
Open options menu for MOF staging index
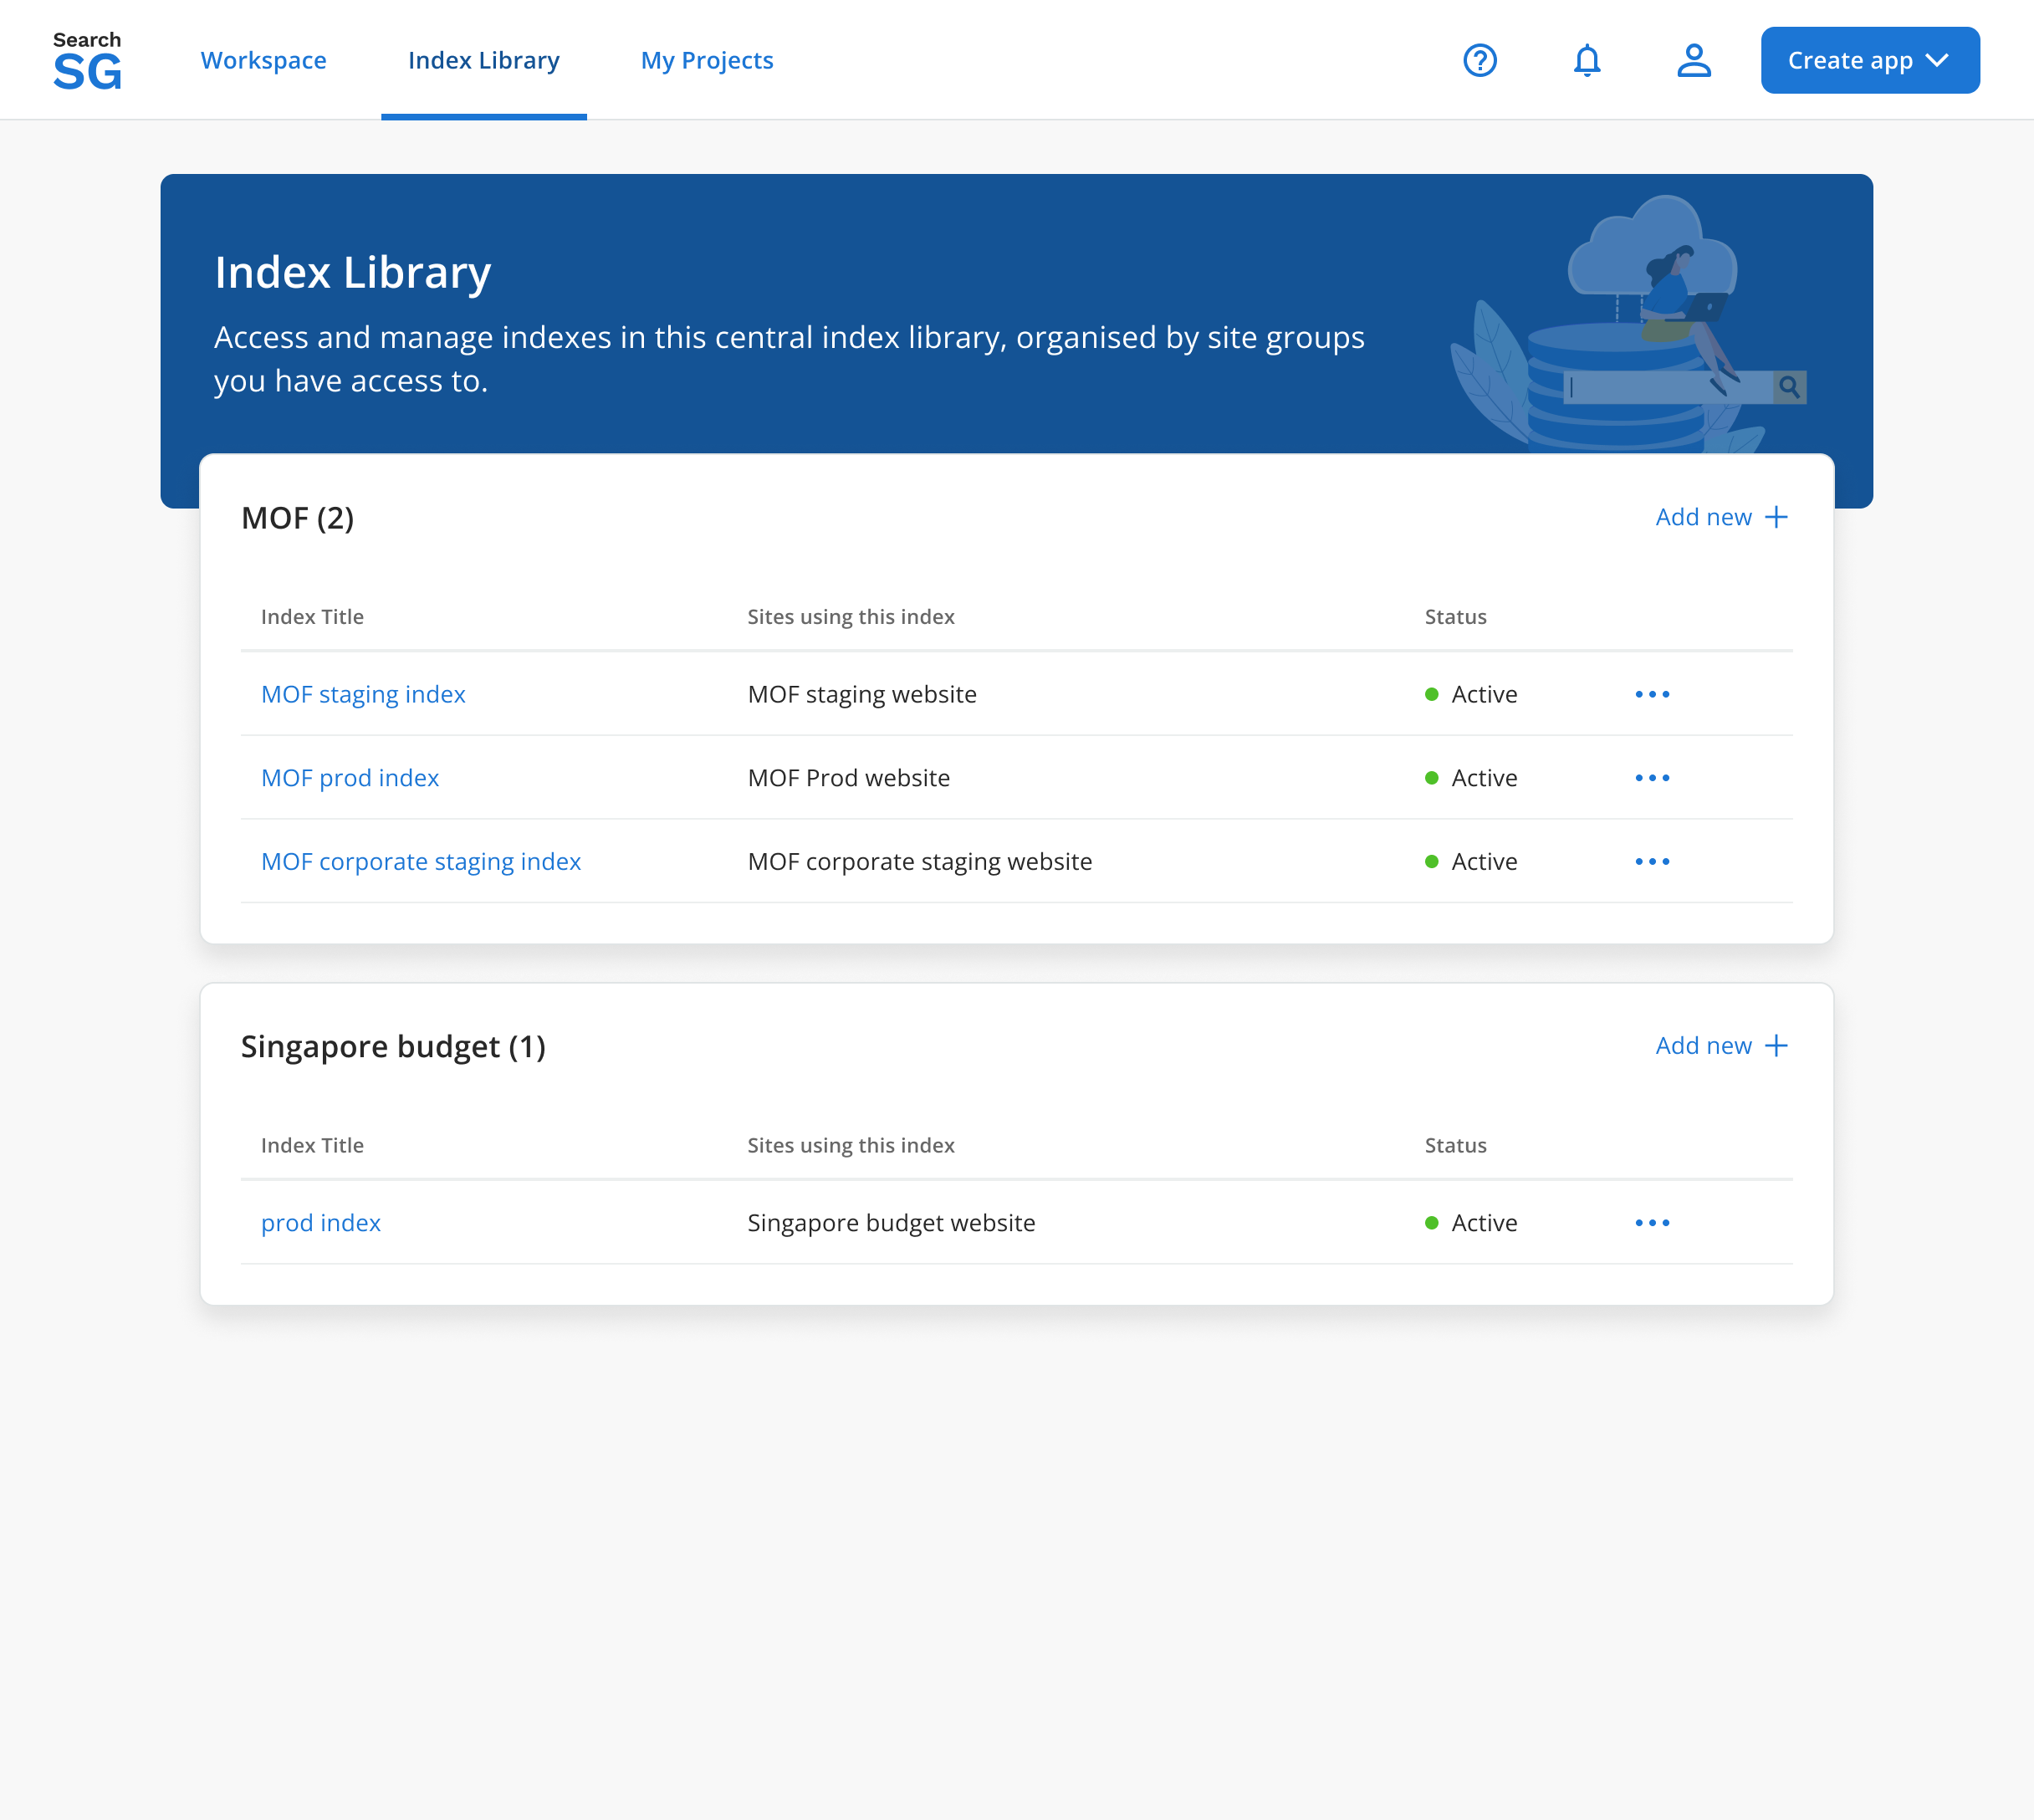pyautogui.click(x=1652, y=694)
